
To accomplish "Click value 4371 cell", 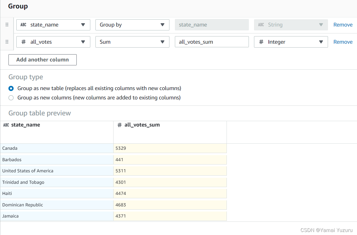I will tap(170, 216).
